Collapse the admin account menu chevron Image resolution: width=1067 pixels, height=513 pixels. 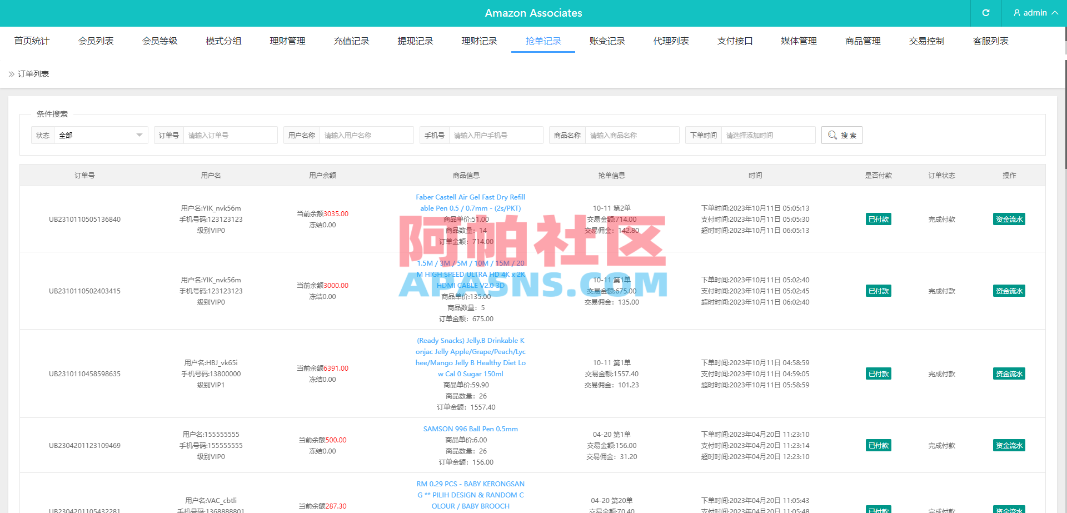[x=1055, y=13]
